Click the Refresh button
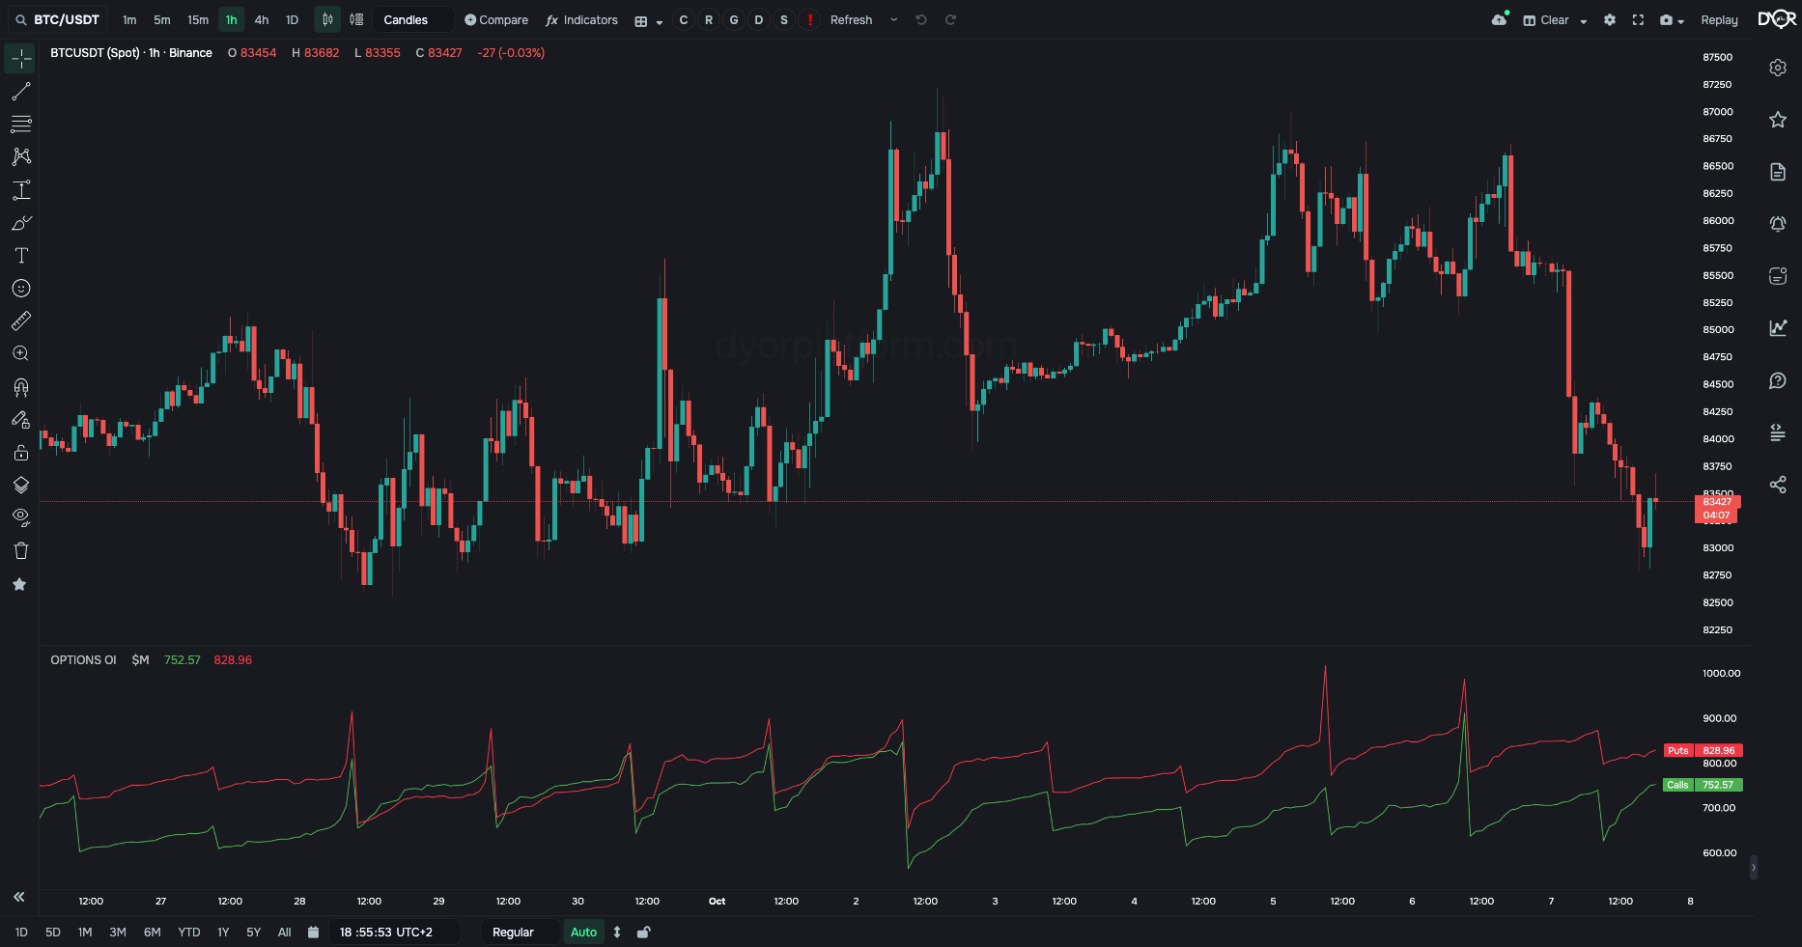This screenshot has width=1802, height=947. (x=851, y=19)
